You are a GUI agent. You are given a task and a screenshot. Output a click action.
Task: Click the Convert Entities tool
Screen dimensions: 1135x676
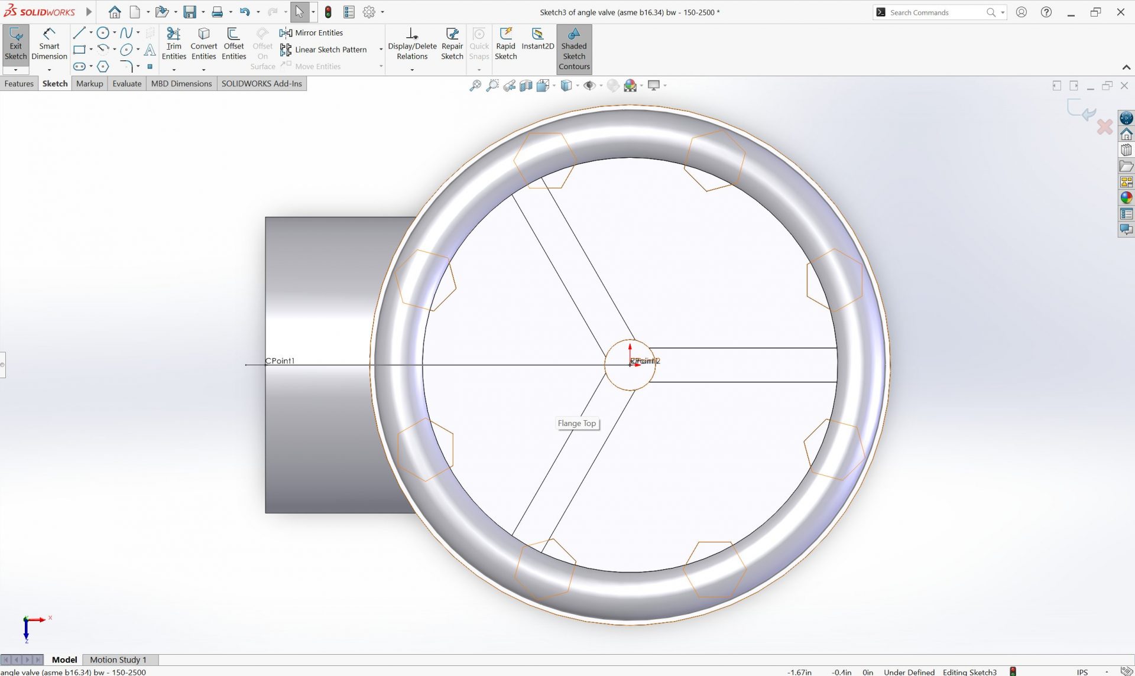coord(203,44)
